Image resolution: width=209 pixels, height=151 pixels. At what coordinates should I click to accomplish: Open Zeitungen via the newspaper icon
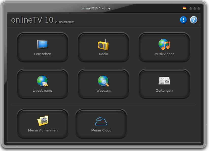click(x=164, y=81)
